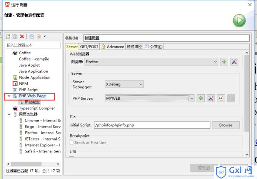Open the Firefox browser dropdown
Screen dimensions: 257x179
[x=215, y=62]
